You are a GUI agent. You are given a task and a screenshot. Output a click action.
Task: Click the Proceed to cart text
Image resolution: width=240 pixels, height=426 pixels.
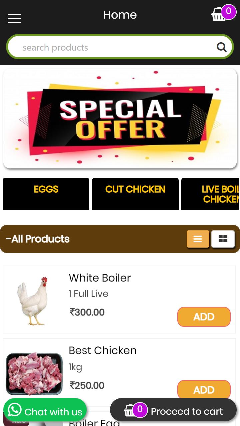(x=187, y=411)
